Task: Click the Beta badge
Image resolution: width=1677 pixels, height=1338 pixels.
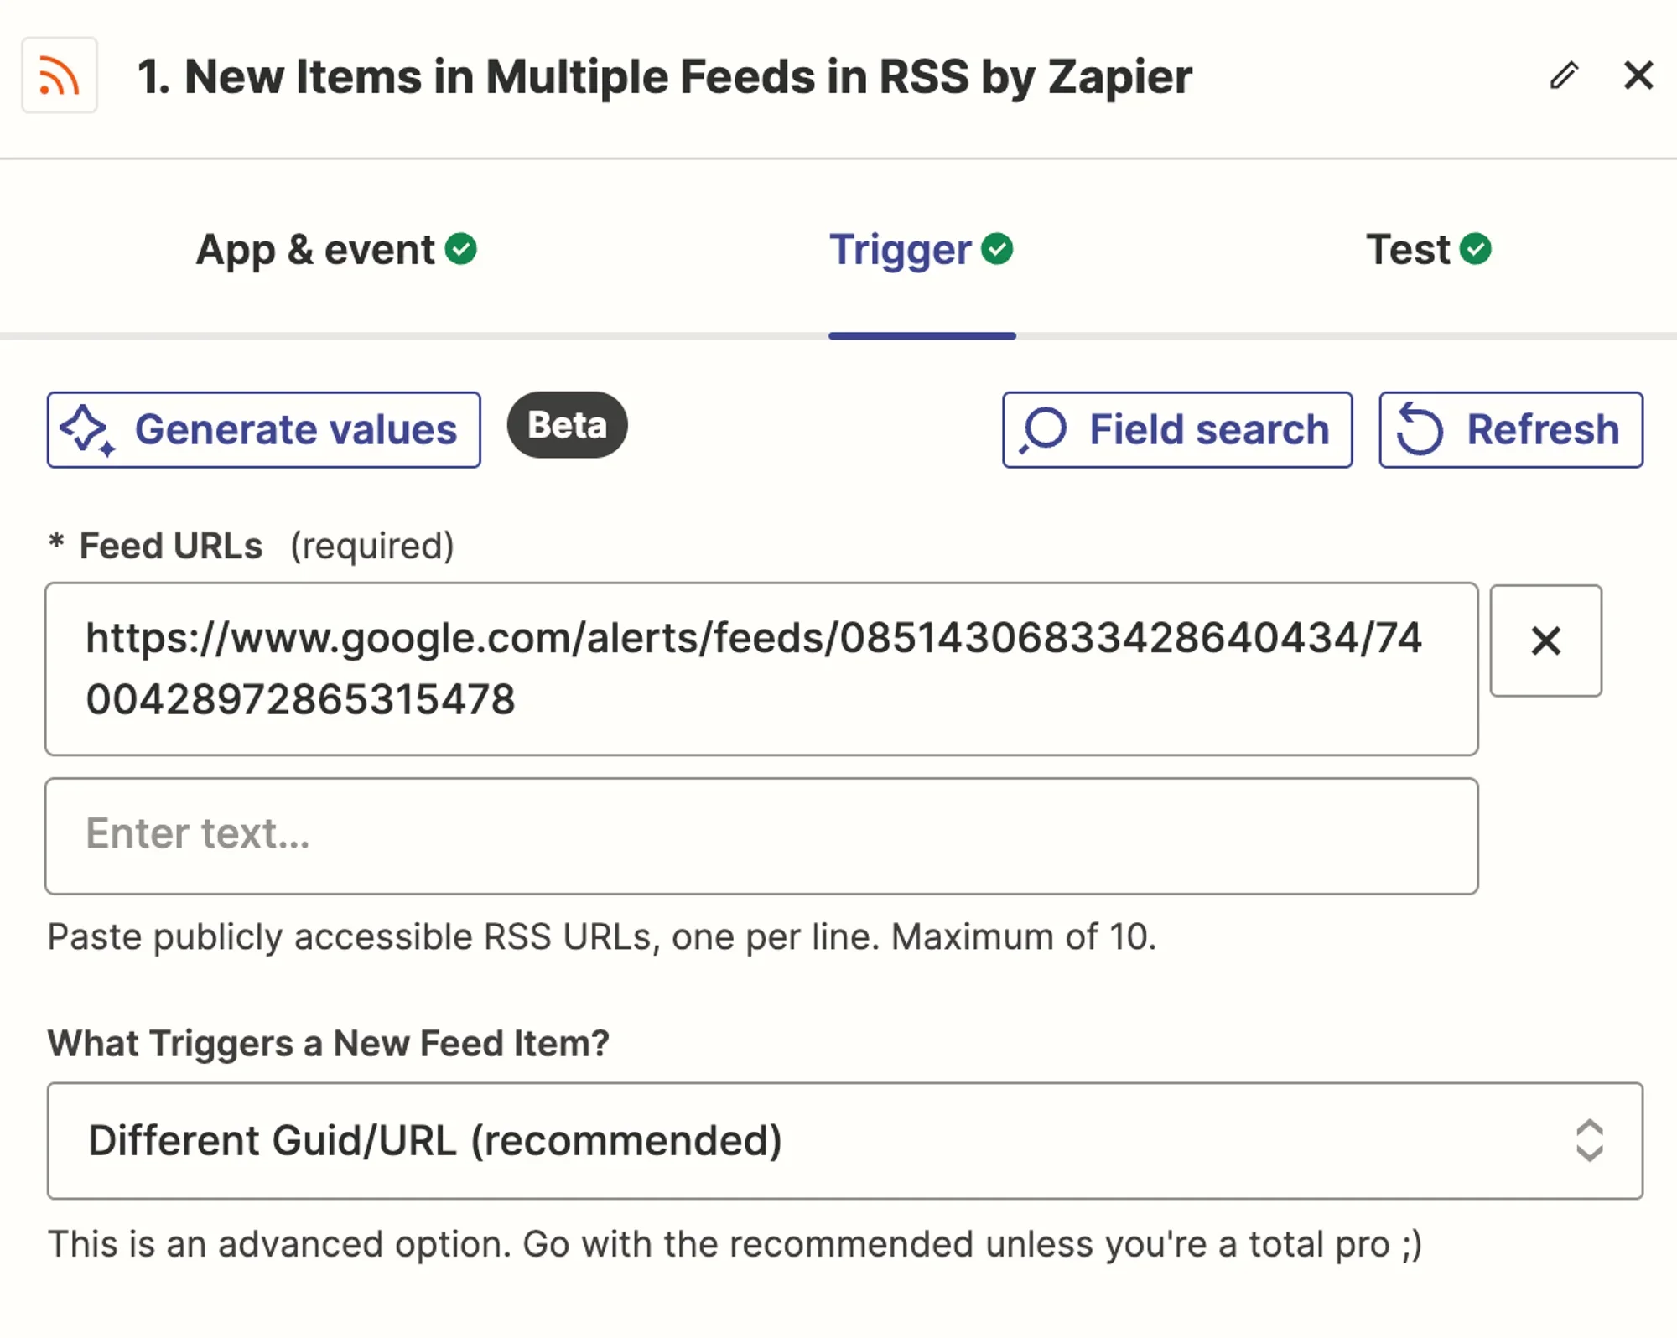Action: pos(567,425)
